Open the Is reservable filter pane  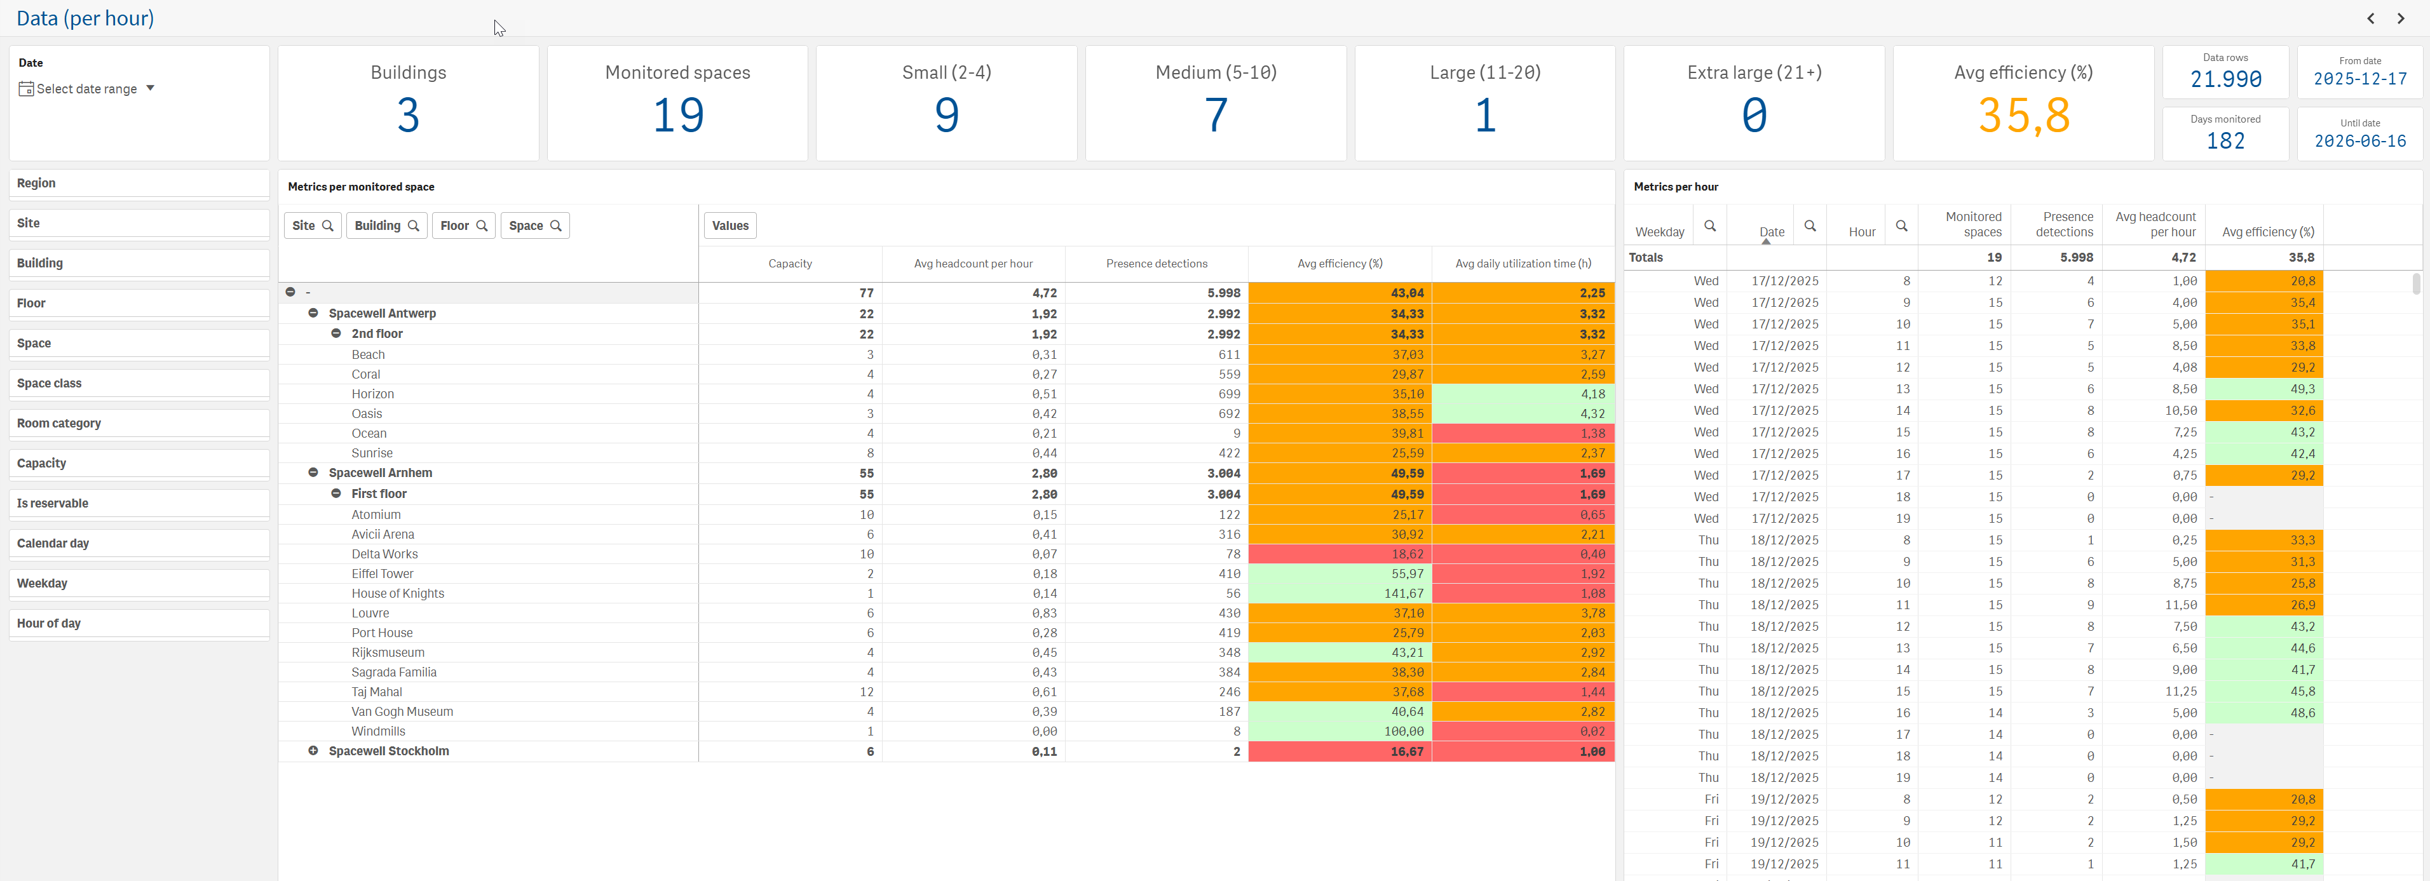pos(140,504)
